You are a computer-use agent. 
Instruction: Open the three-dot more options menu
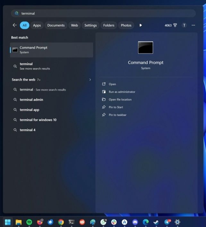click(x=193, y=25)
